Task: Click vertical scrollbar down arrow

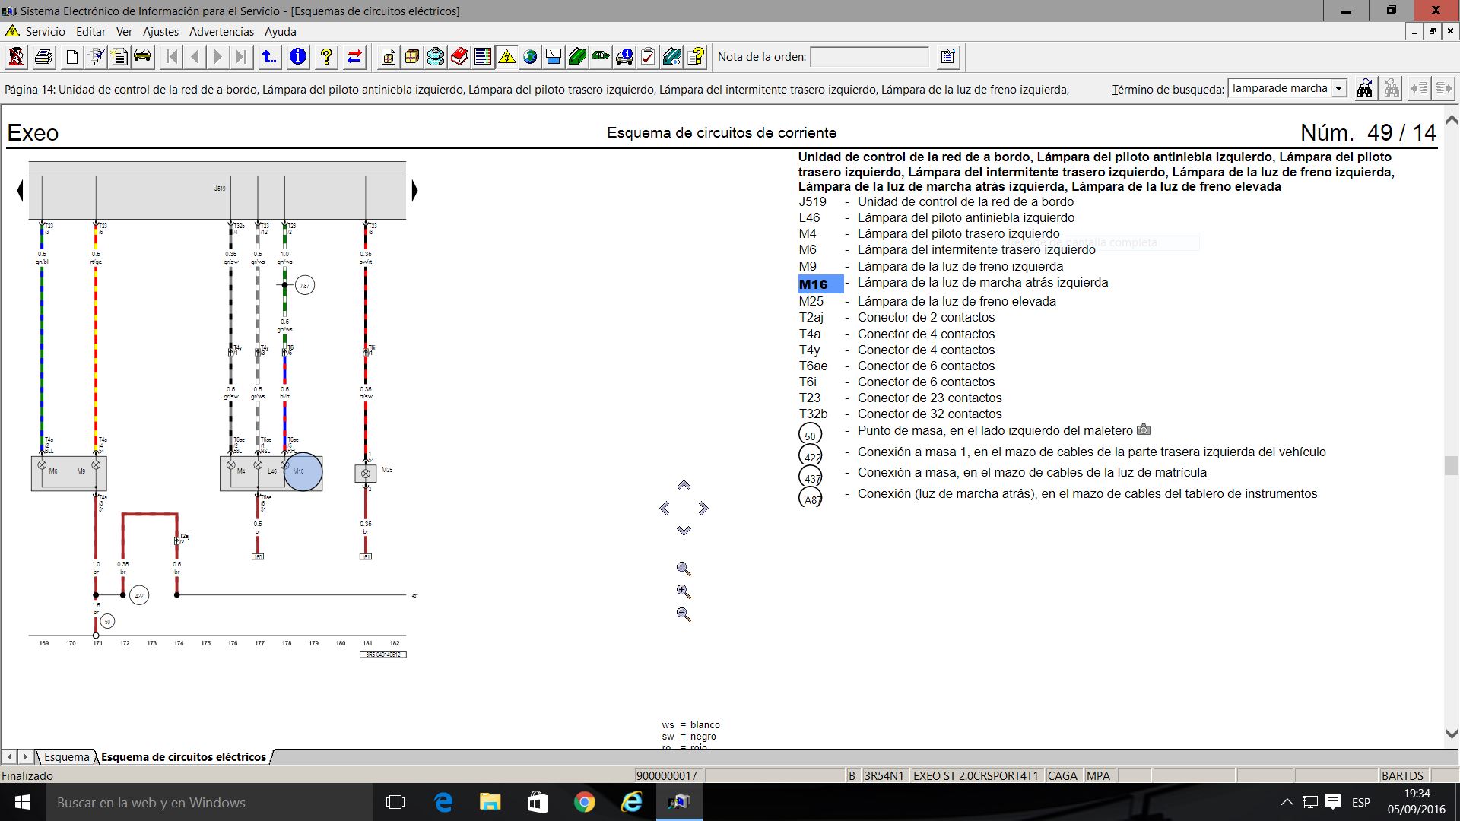Action: pyautogui.click(x=1451, y=734)
